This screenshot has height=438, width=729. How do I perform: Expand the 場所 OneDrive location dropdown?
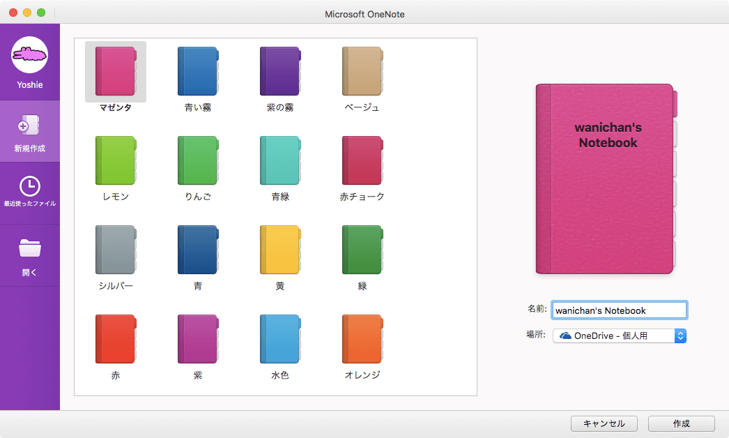[620, 335]
